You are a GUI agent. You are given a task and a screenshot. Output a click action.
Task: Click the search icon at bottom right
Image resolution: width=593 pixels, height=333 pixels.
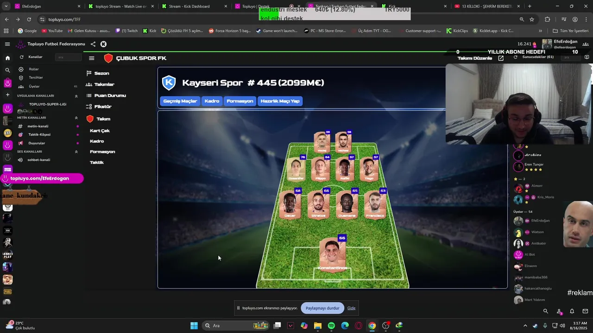(x=545, y=311)
